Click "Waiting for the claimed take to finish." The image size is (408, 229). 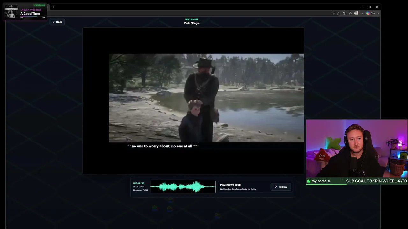[238, 189]
